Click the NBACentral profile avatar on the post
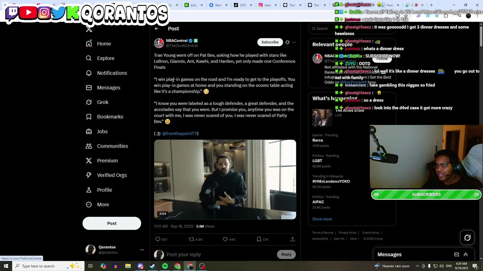 point(159,43)
